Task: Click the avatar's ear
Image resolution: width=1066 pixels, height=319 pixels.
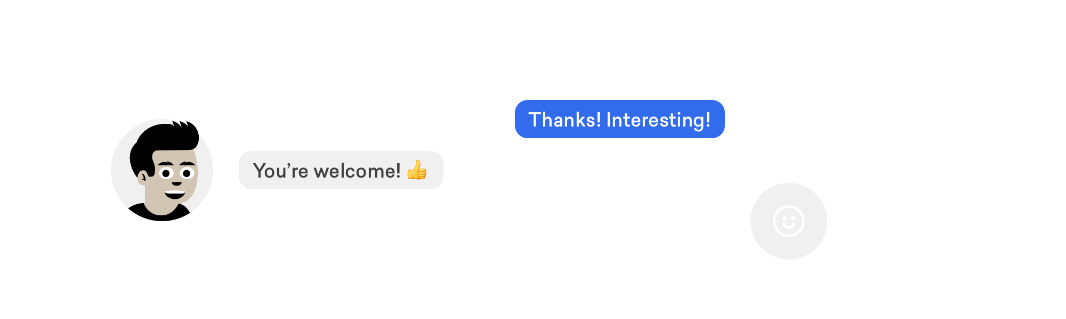Action: 143,178
